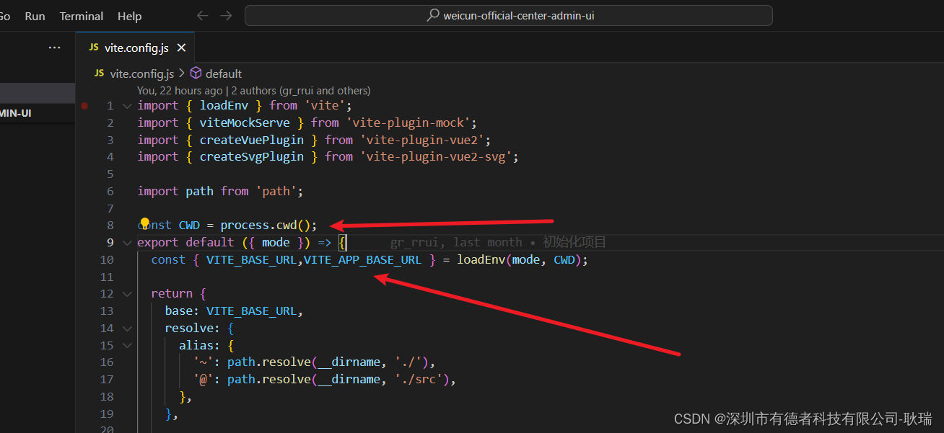
Task: Click line number 10 in the gutter
Action: point(107,259)
